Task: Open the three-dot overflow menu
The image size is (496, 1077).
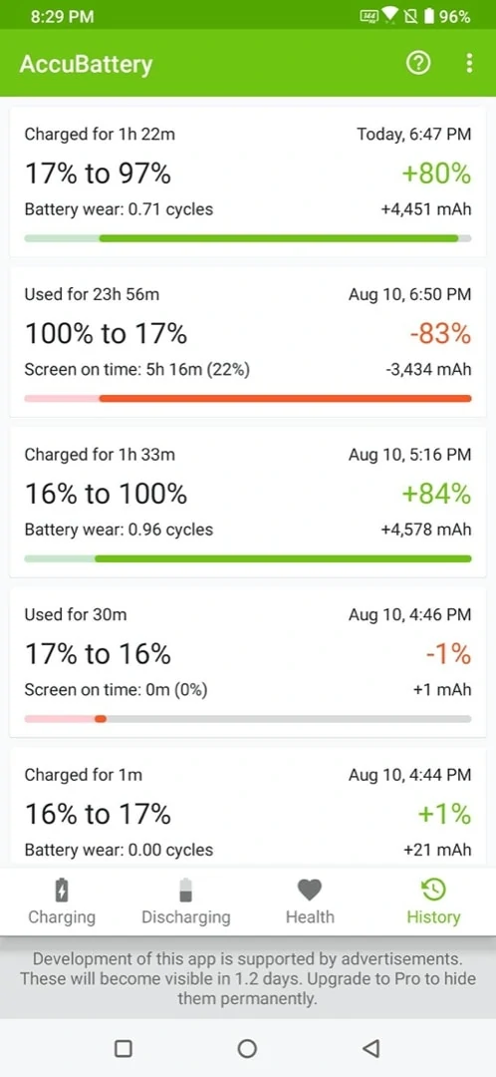Action: tap(469, 64)
